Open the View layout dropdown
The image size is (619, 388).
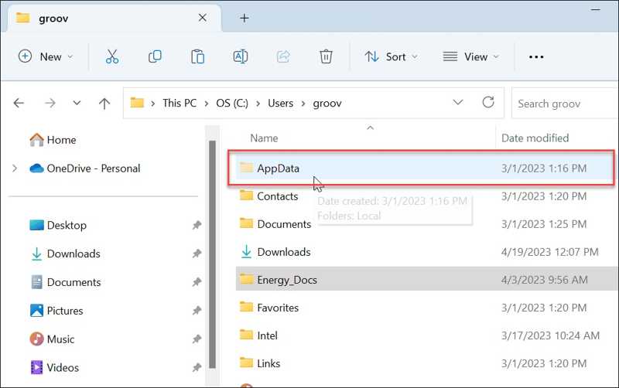click(x=470, y=56)
